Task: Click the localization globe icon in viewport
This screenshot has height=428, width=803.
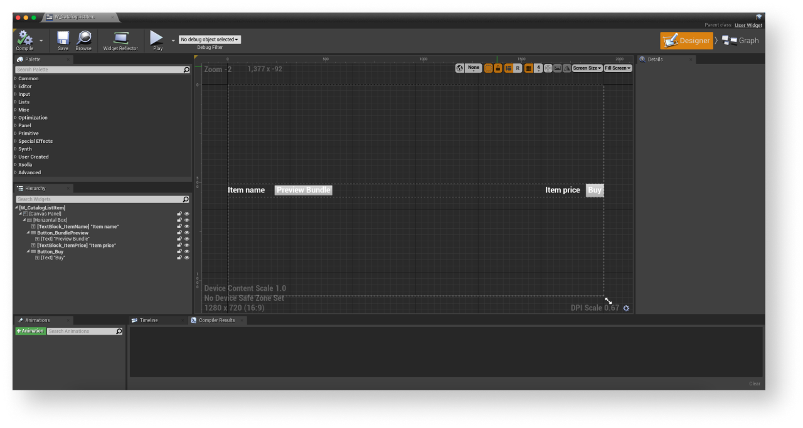Action: pyautogui.click(x=460, y=68)
